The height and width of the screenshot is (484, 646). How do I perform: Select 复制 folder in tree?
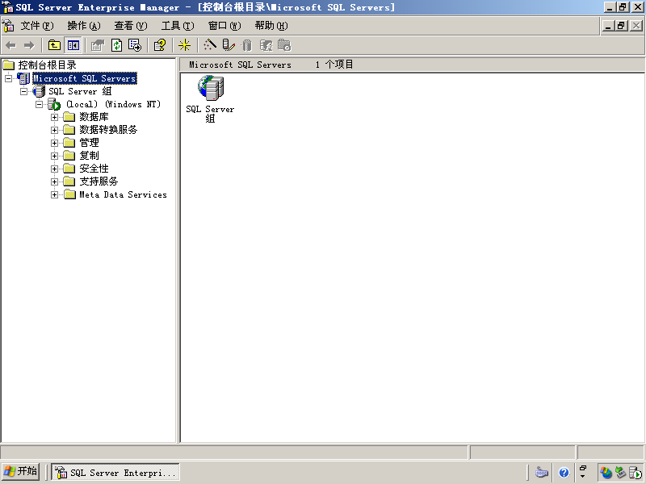click(x=89, y=156)
